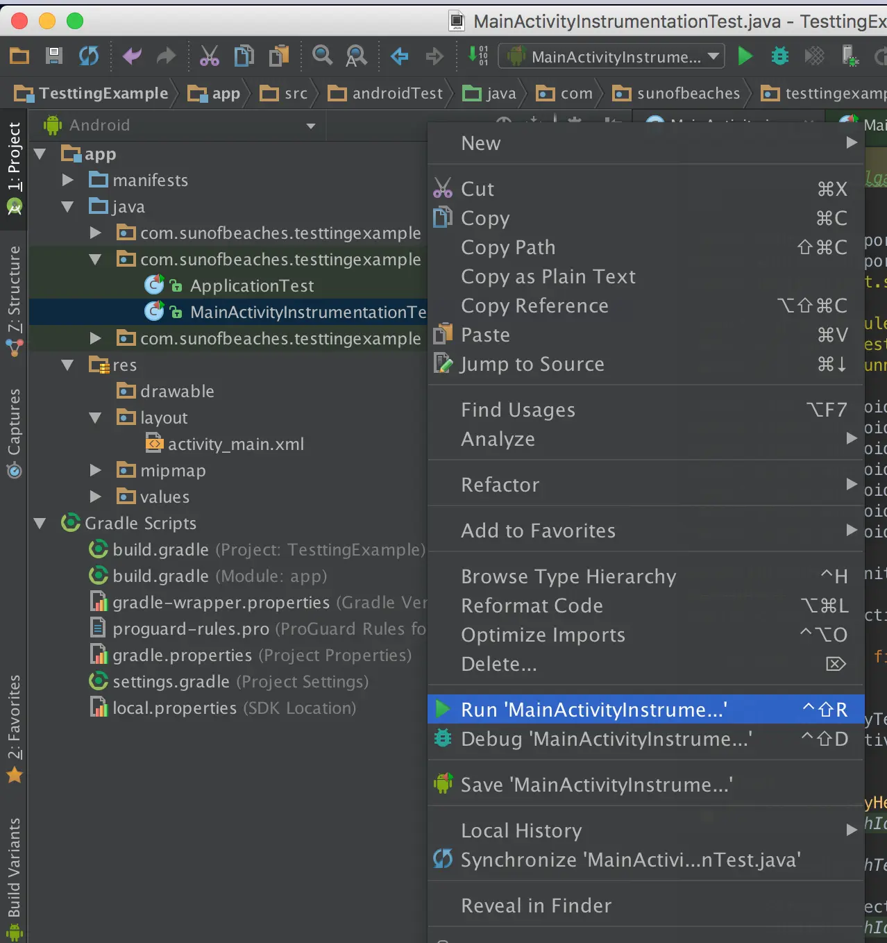887x943 pixels.
Task: Choose Copy Reference menu item
Action: [646, 306]
